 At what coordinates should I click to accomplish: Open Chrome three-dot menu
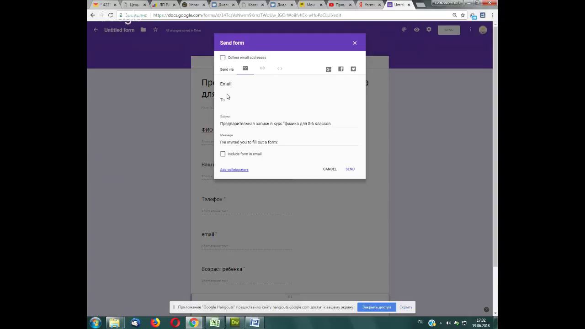[492, 15]
